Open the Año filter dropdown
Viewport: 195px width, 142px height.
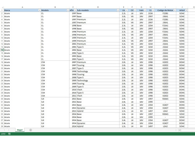pos(75,10)
